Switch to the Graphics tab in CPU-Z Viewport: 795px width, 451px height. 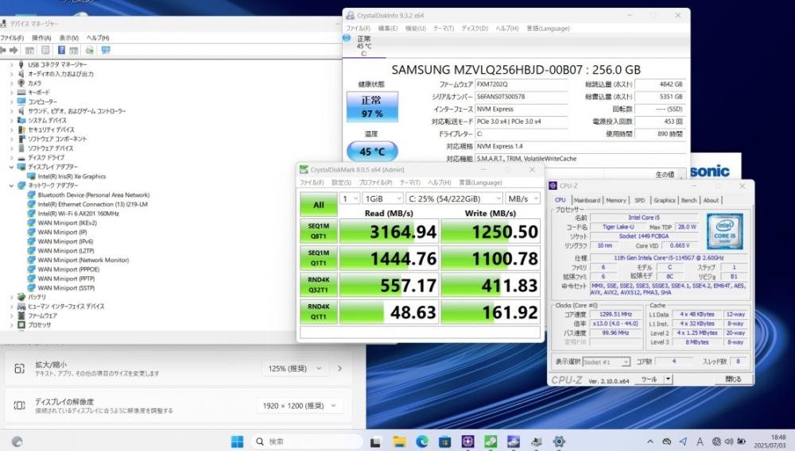pos(664,200)
